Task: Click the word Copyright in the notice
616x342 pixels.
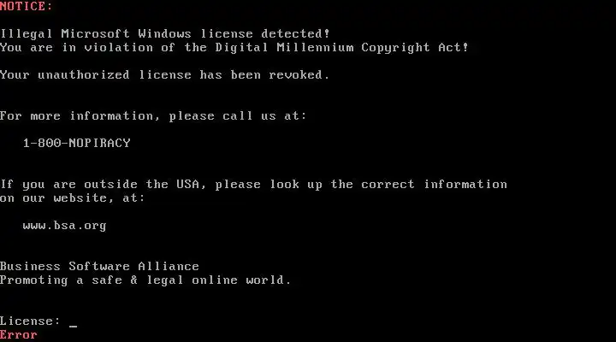Action: pos(395,48)
